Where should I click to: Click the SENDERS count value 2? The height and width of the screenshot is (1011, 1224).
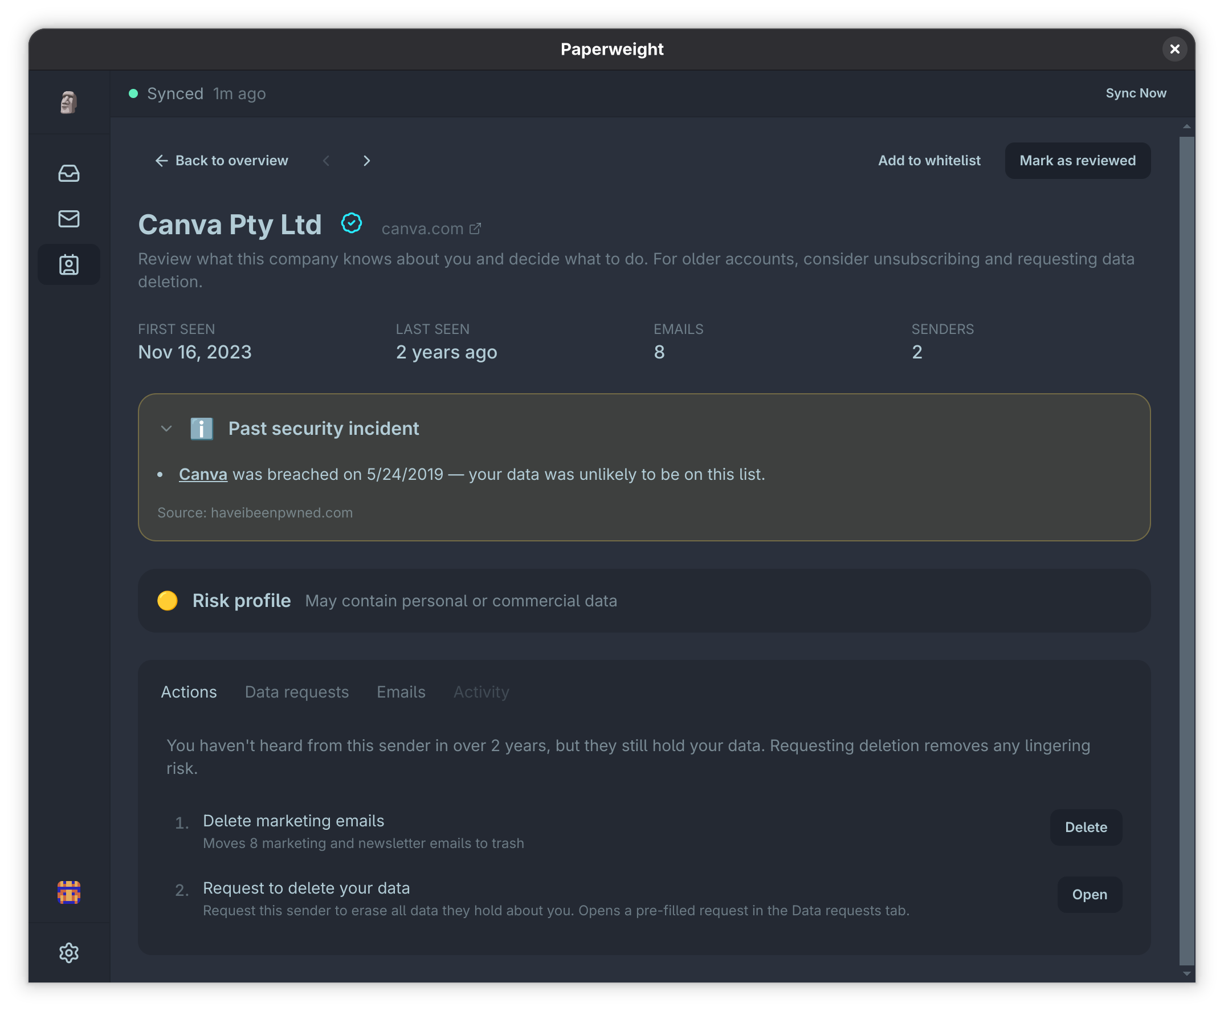[x=916, y=352]
